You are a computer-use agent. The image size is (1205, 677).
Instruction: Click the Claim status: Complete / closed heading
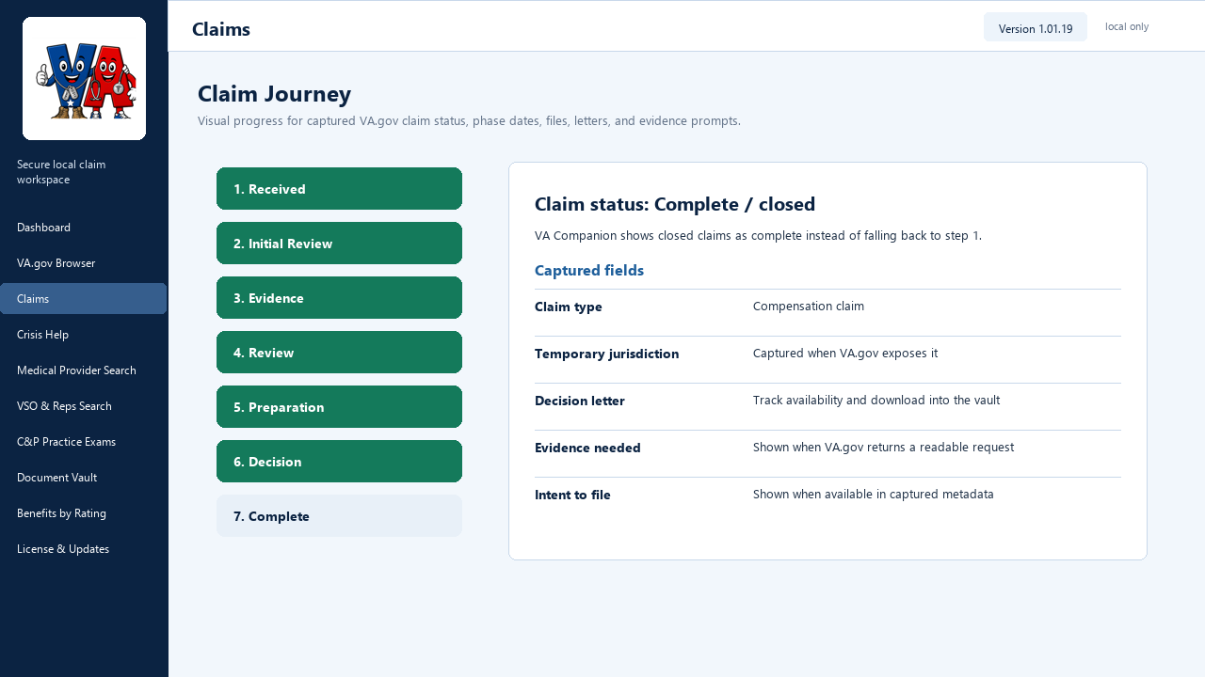[x=675, y=204]
